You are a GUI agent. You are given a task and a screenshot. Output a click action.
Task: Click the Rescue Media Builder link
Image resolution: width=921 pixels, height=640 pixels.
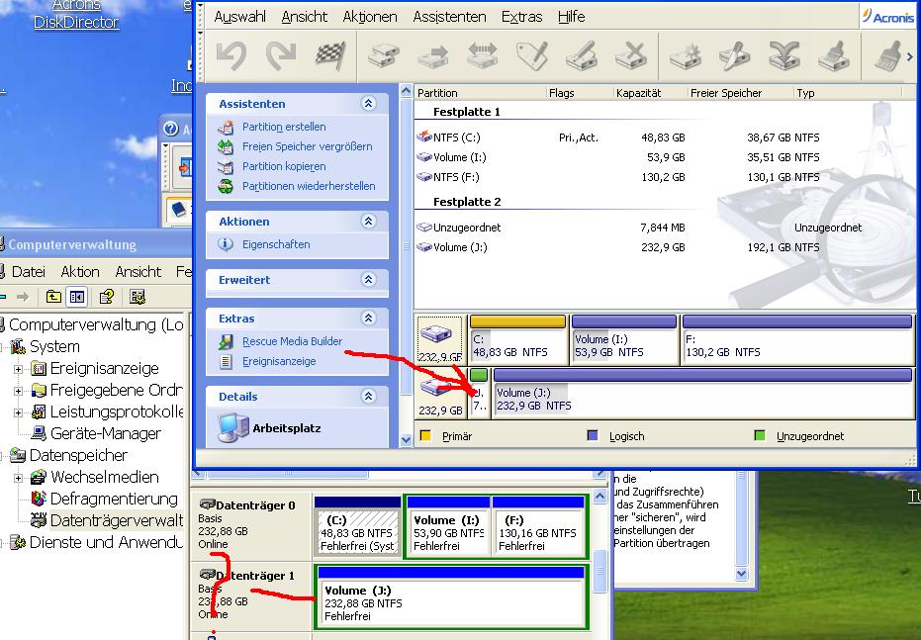point(292,341)
